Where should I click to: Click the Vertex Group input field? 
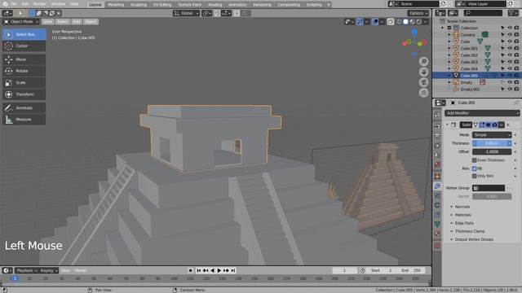coord(489,188)
